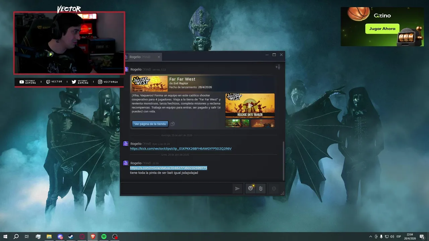429x241 pixels.
Task: Open Opera GX from the taskbar
Action: (x=82, y=237)
